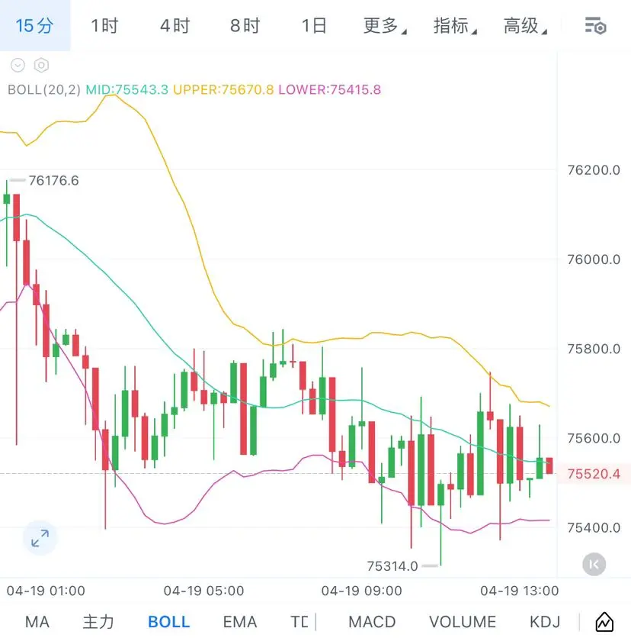Toggle the BOLL indicator
Image resolution: width=631 pixels, height=641 pixels.
click(x=169, y=622)
